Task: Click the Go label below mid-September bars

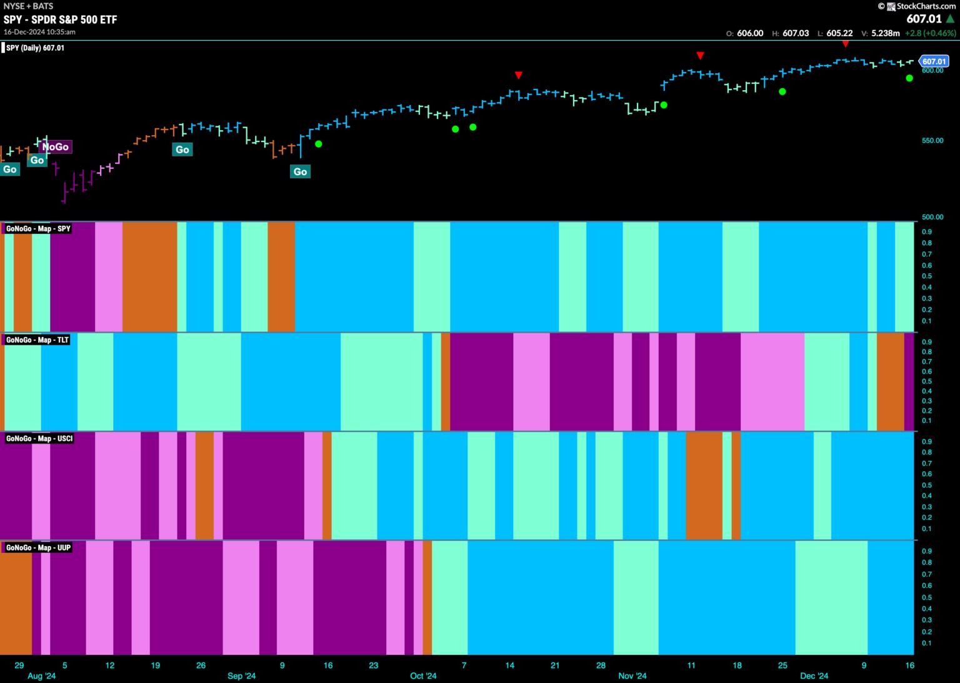Action: [300, 171]
